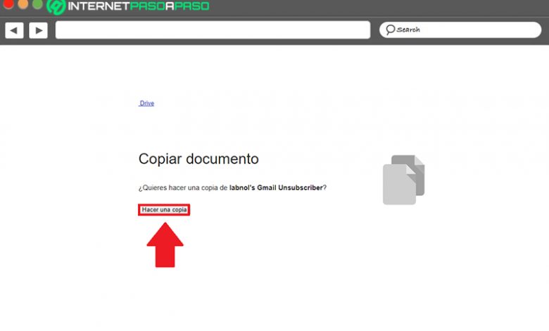Screen dimensions: 549x331
Task: Click the red close window dot
Action: (8, 4)
